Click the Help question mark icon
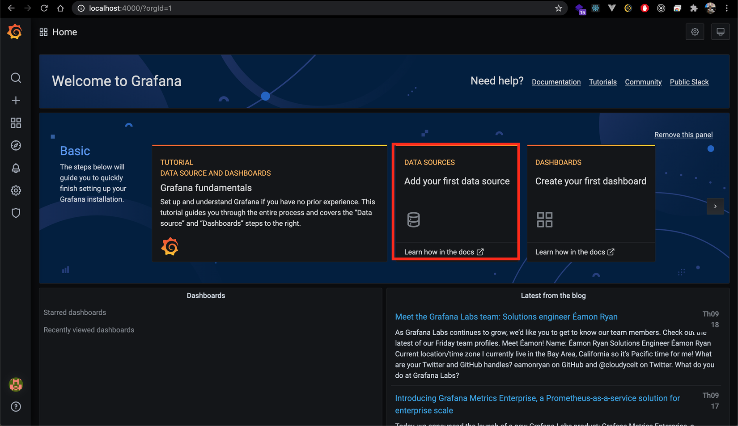This screenshot has height=426, width=738. tap(16, 407)
